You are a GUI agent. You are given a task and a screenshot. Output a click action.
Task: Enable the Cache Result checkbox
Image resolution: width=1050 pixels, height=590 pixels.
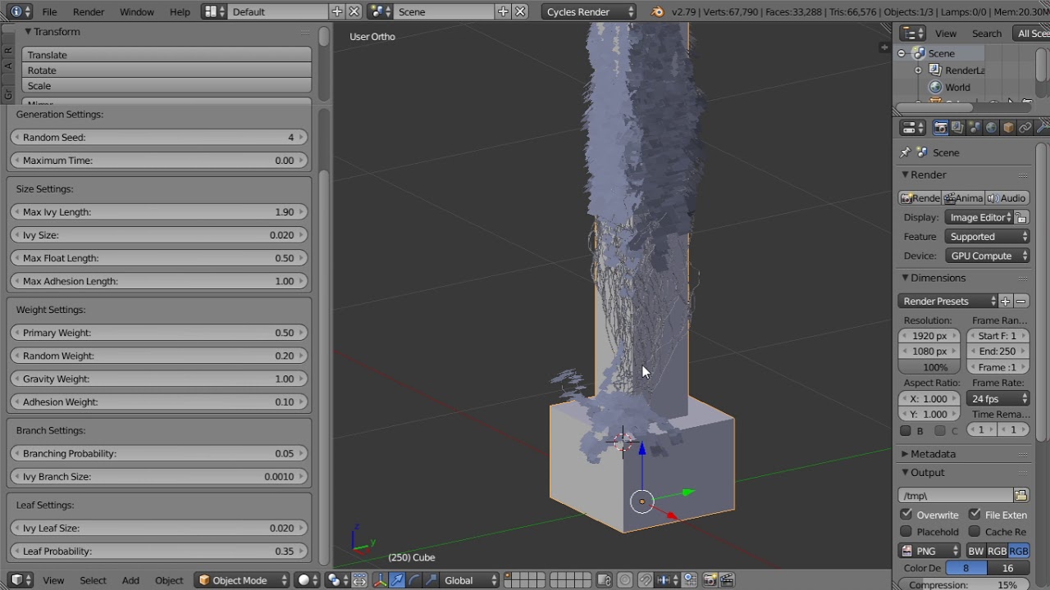(x=975, y=532)
